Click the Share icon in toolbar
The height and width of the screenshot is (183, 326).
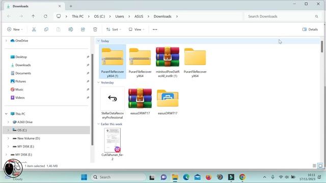tap(83, 29)
